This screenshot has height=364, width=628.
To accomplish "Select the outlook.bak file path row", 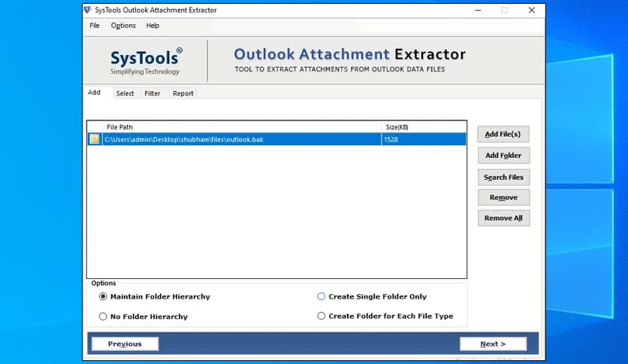I will [x=276, y=139].
